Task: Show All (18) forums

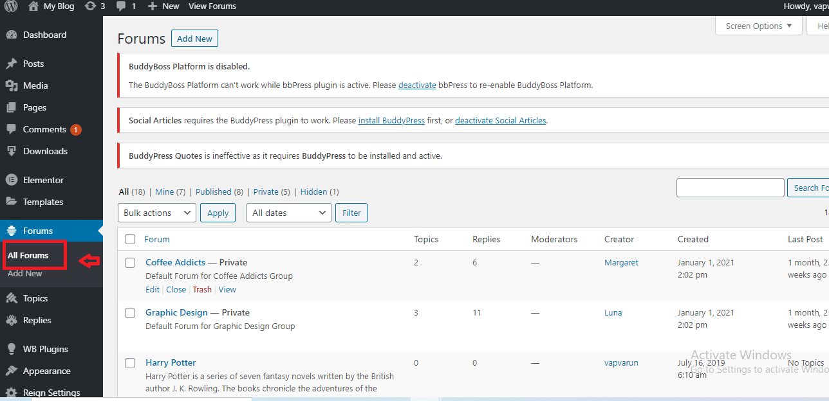Action: 132,192
